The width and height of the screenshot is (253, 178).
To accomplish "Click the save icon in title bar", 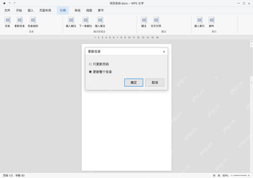I will [x=4, y=3].
